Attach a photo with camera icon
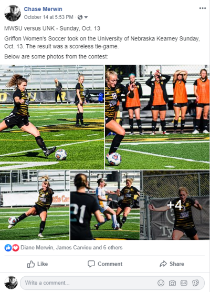 pos(172,283)
